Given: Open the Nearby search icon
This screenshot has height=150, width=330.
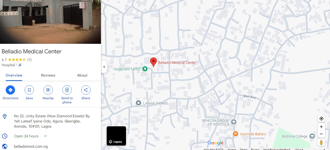Looking at the screenshot, I should 48,90.
